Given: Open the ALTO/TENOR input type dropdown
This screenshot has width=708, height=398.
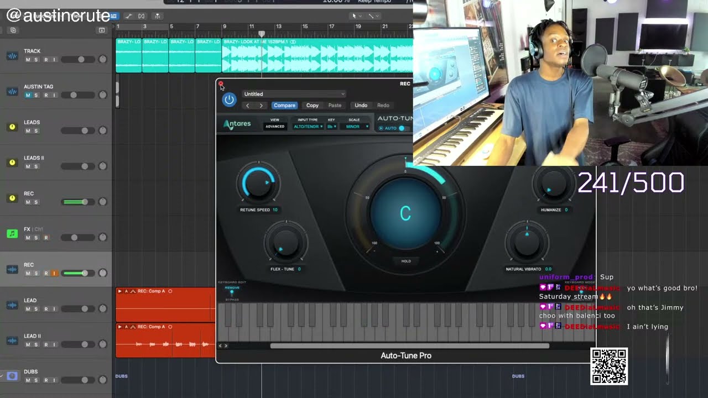Looking at the screenshot, I should (x=308, y=127).
